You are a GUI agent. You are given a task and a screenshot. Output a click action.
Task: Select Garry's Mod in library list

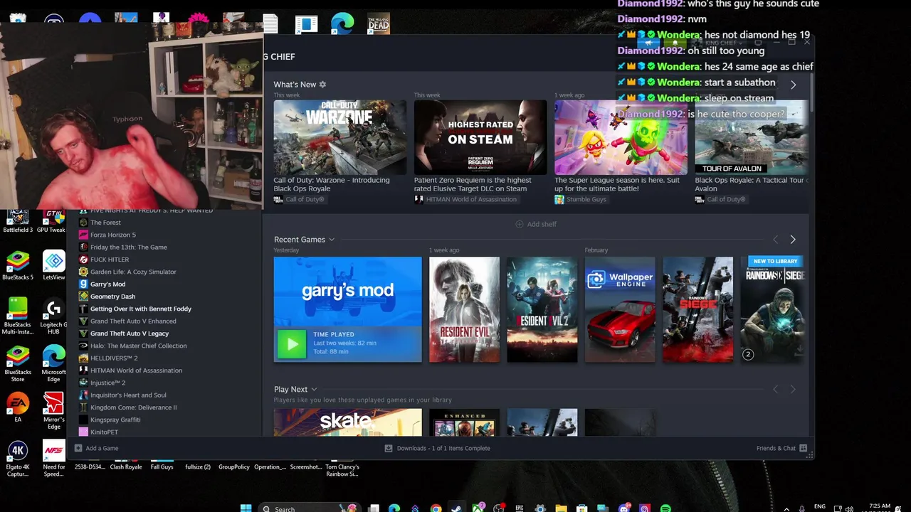pyautogui.click(x=107, y=284)
